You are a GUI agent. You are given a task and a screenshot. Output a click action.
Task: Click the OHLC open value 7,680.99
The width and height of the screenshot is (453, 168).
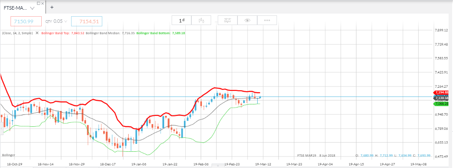367,155
